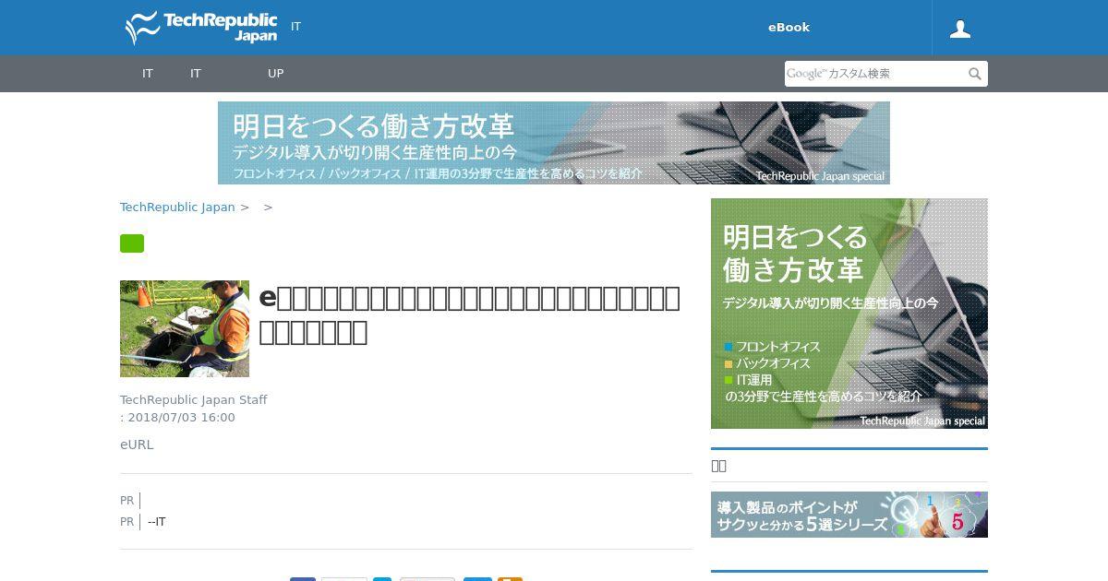
Task: Open the tall sidebar work-style reform ad
Action: point(849,314)
